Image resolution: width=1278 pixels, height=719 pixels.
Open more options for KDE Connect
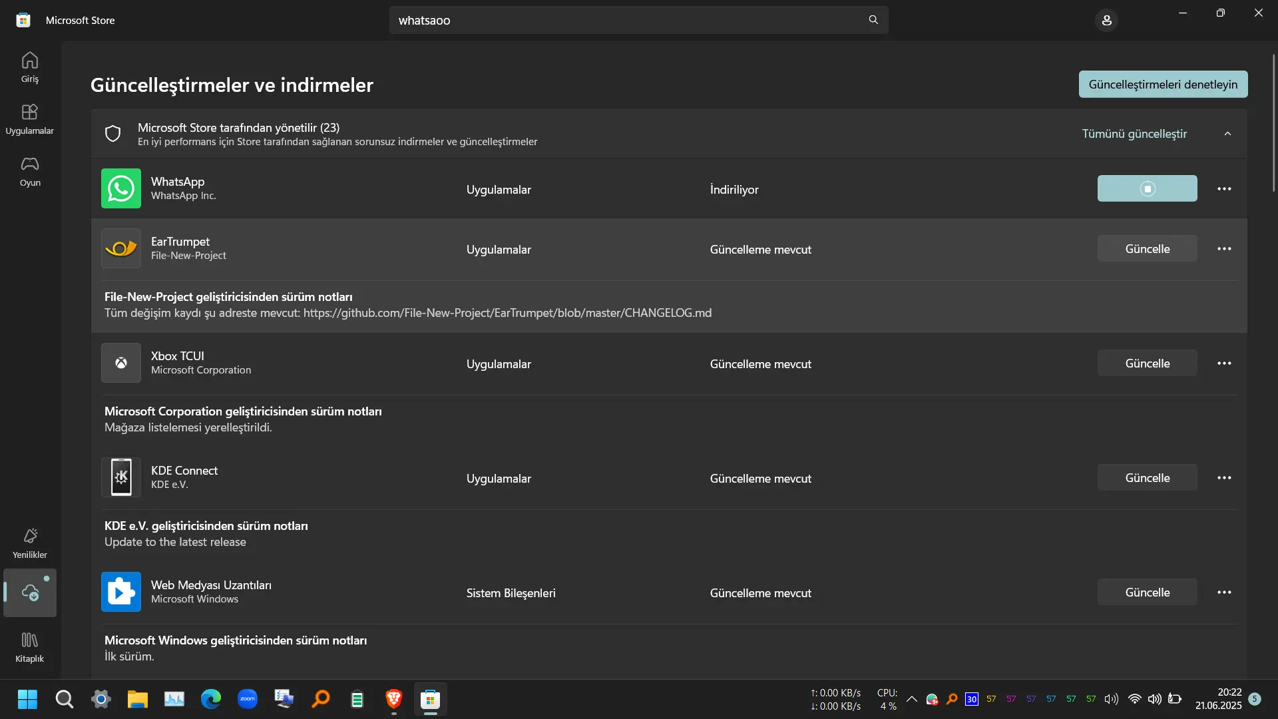point(1224,478)
